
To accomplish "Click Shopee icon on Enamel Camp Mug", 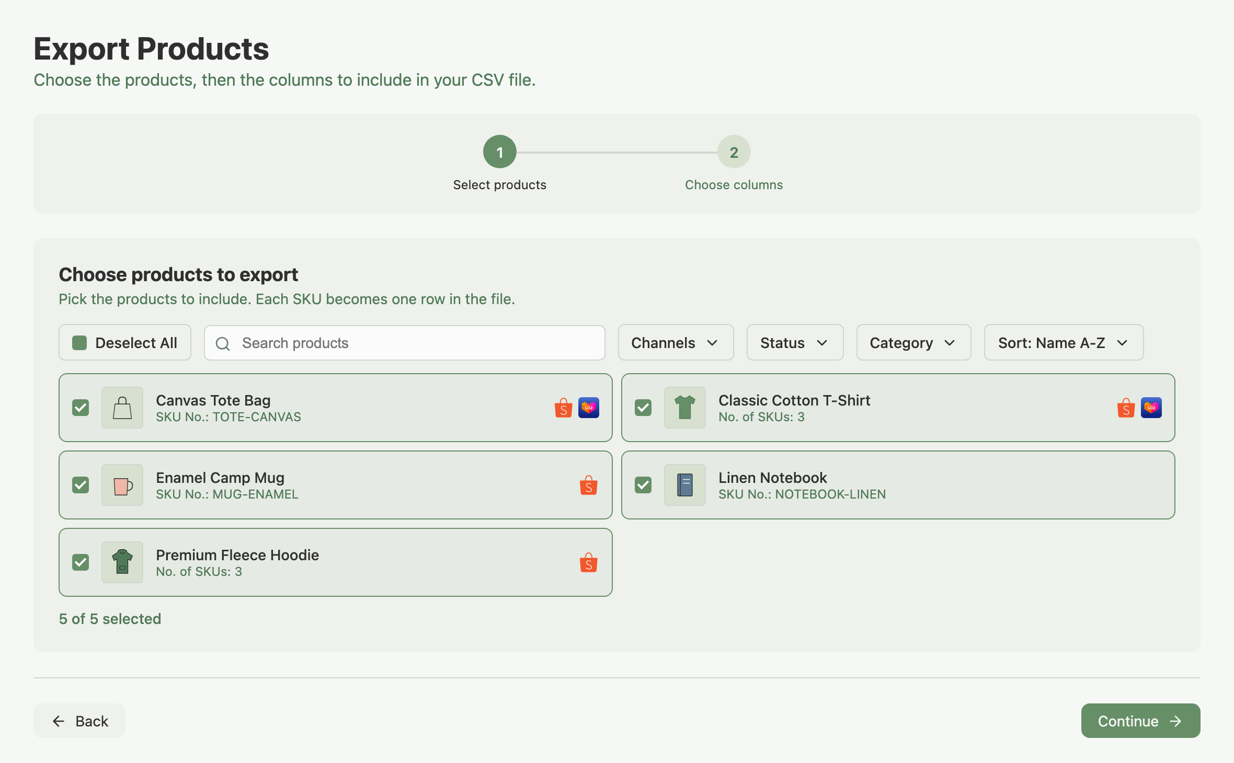I will [x=589, y=485].
